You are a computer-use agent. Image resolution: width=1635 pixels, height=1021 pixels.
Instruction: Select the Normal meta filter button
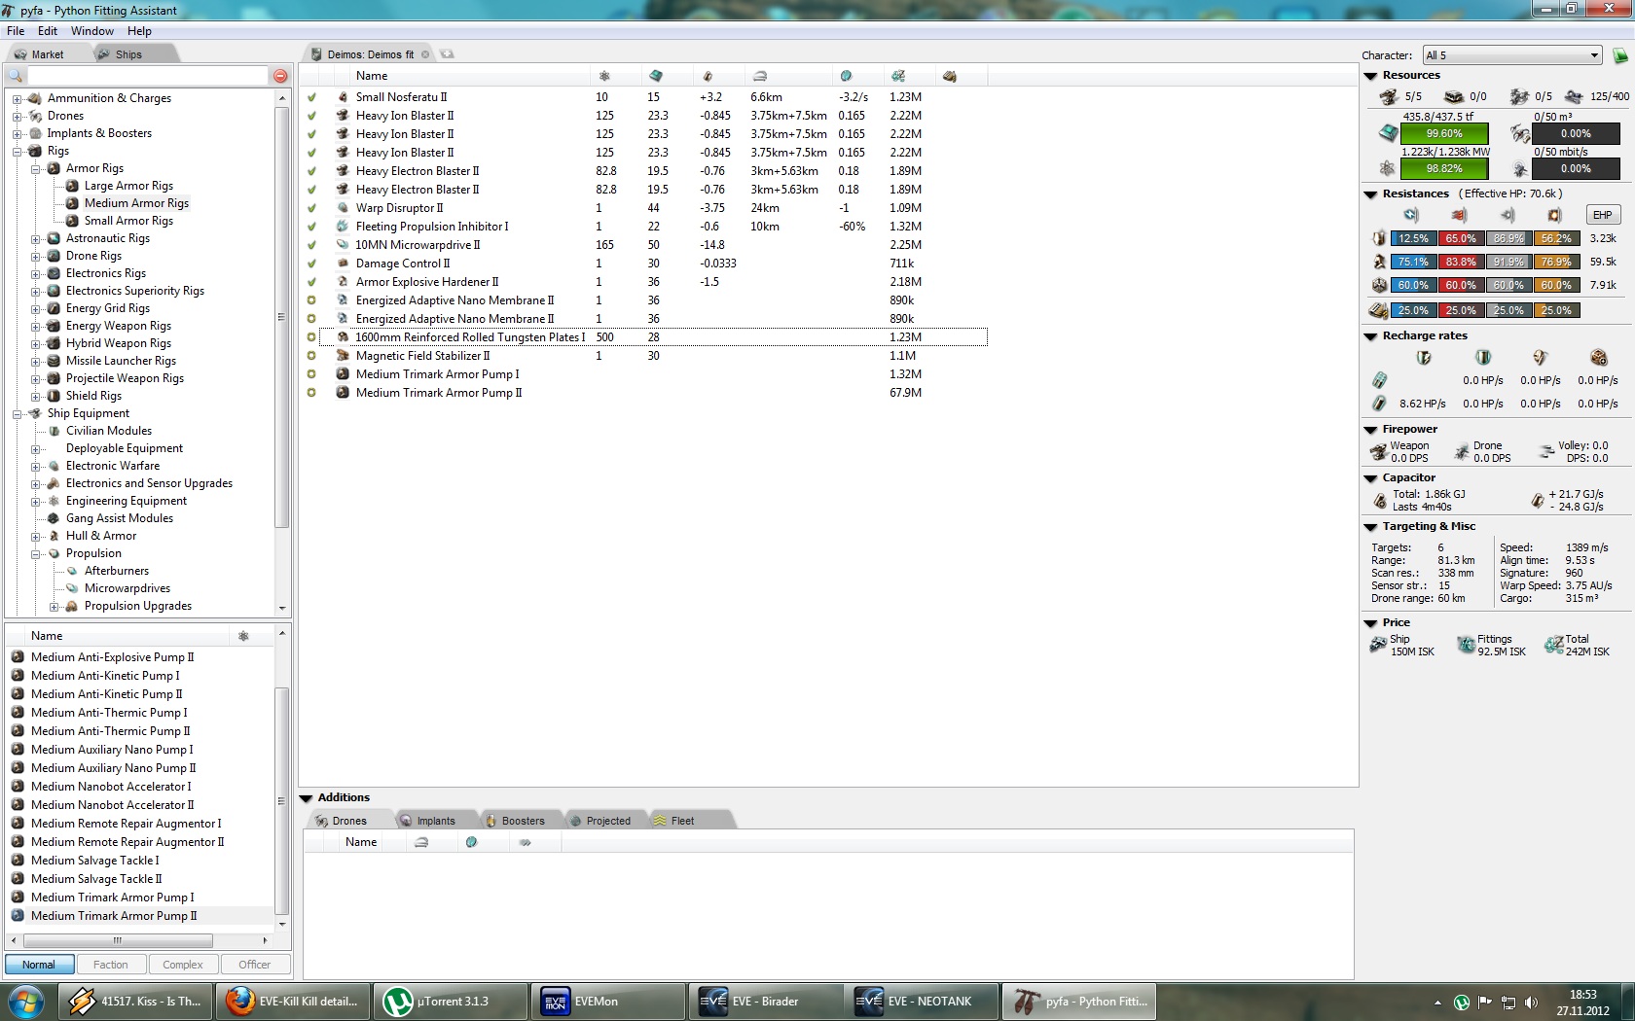point(39,965)
